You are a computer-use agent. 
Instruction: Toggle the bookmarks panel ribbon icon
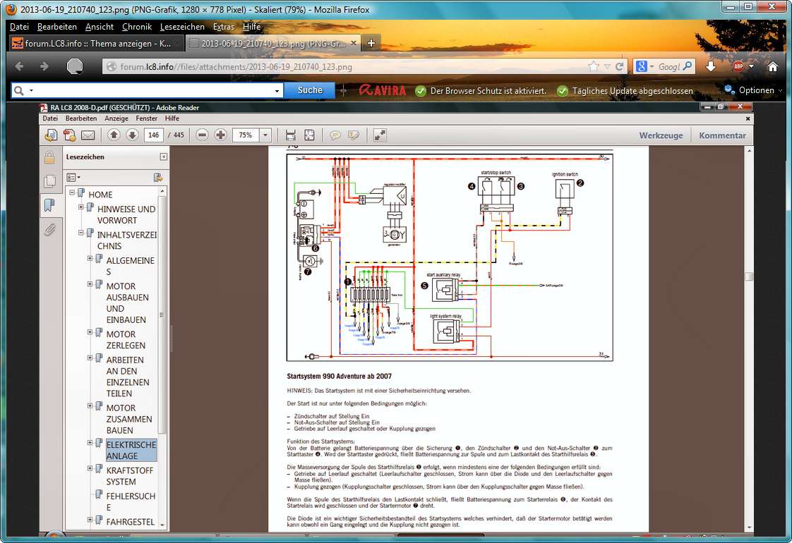(49, 205)
